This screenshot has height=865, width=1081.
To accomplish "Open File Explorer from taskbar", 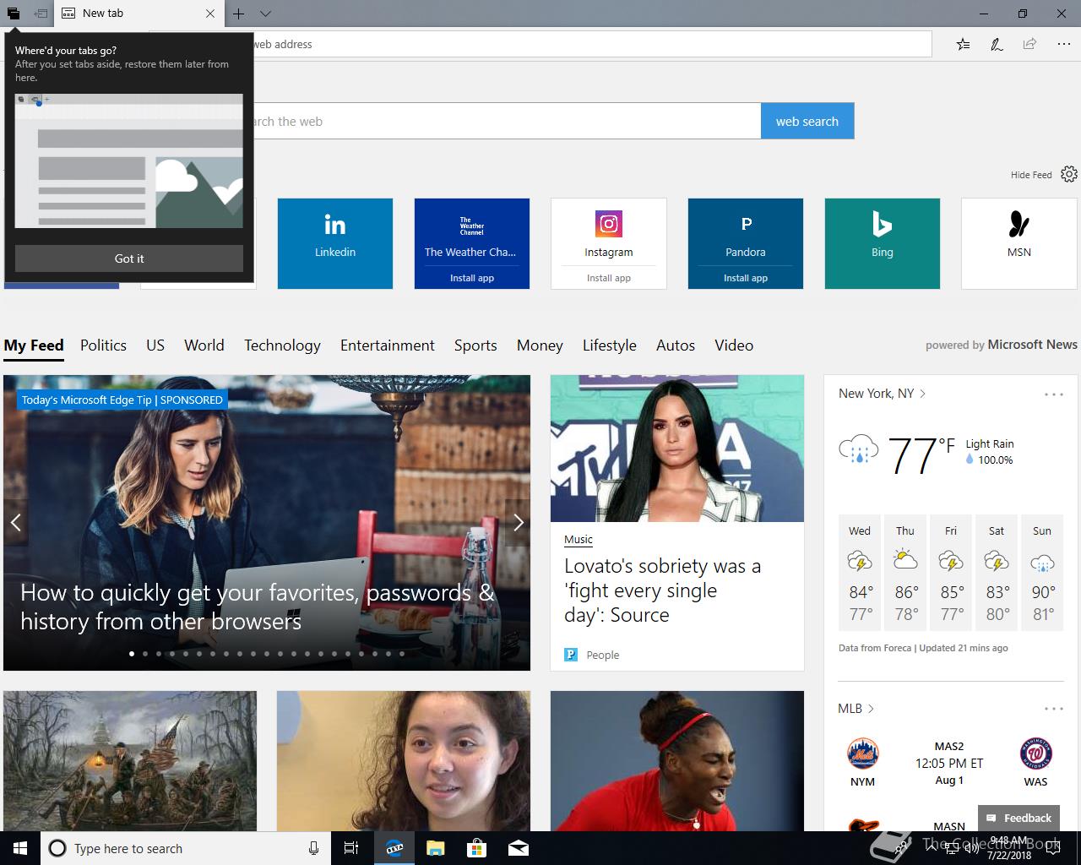I will click(435, 848).
